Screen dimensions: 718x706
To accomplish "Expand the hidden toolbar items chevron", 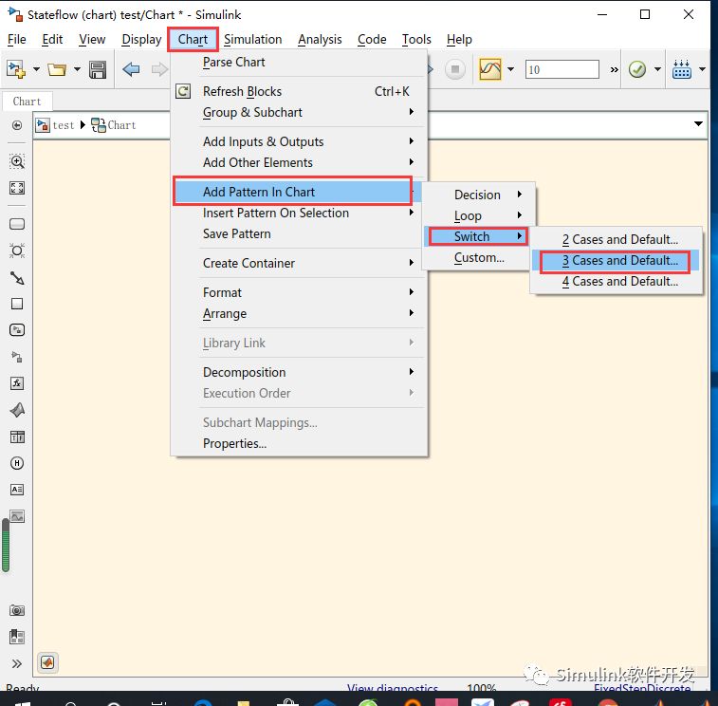I will click(x=614, y=69).
